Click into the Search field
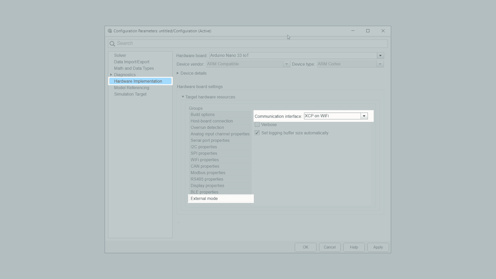The image size is (496, 279). [x=248, y=44]
